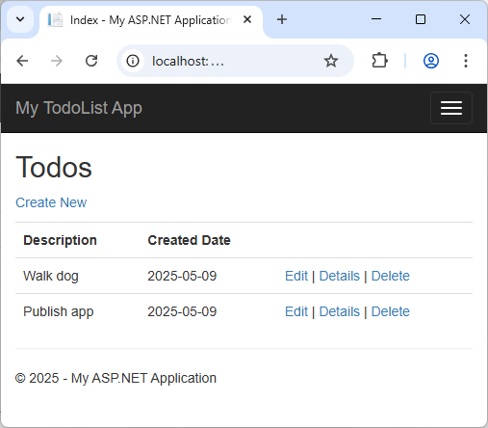Open a new browser tab
488x428 pixels.
pyautogui.click(x=282, y=19)
